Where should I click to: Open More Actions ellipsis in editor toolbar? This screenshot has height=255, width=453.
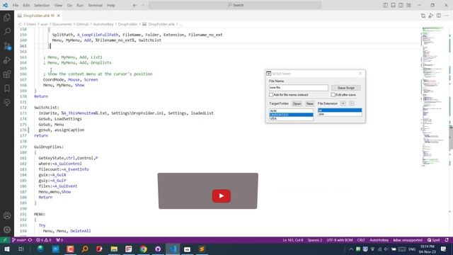pos(447,16)
